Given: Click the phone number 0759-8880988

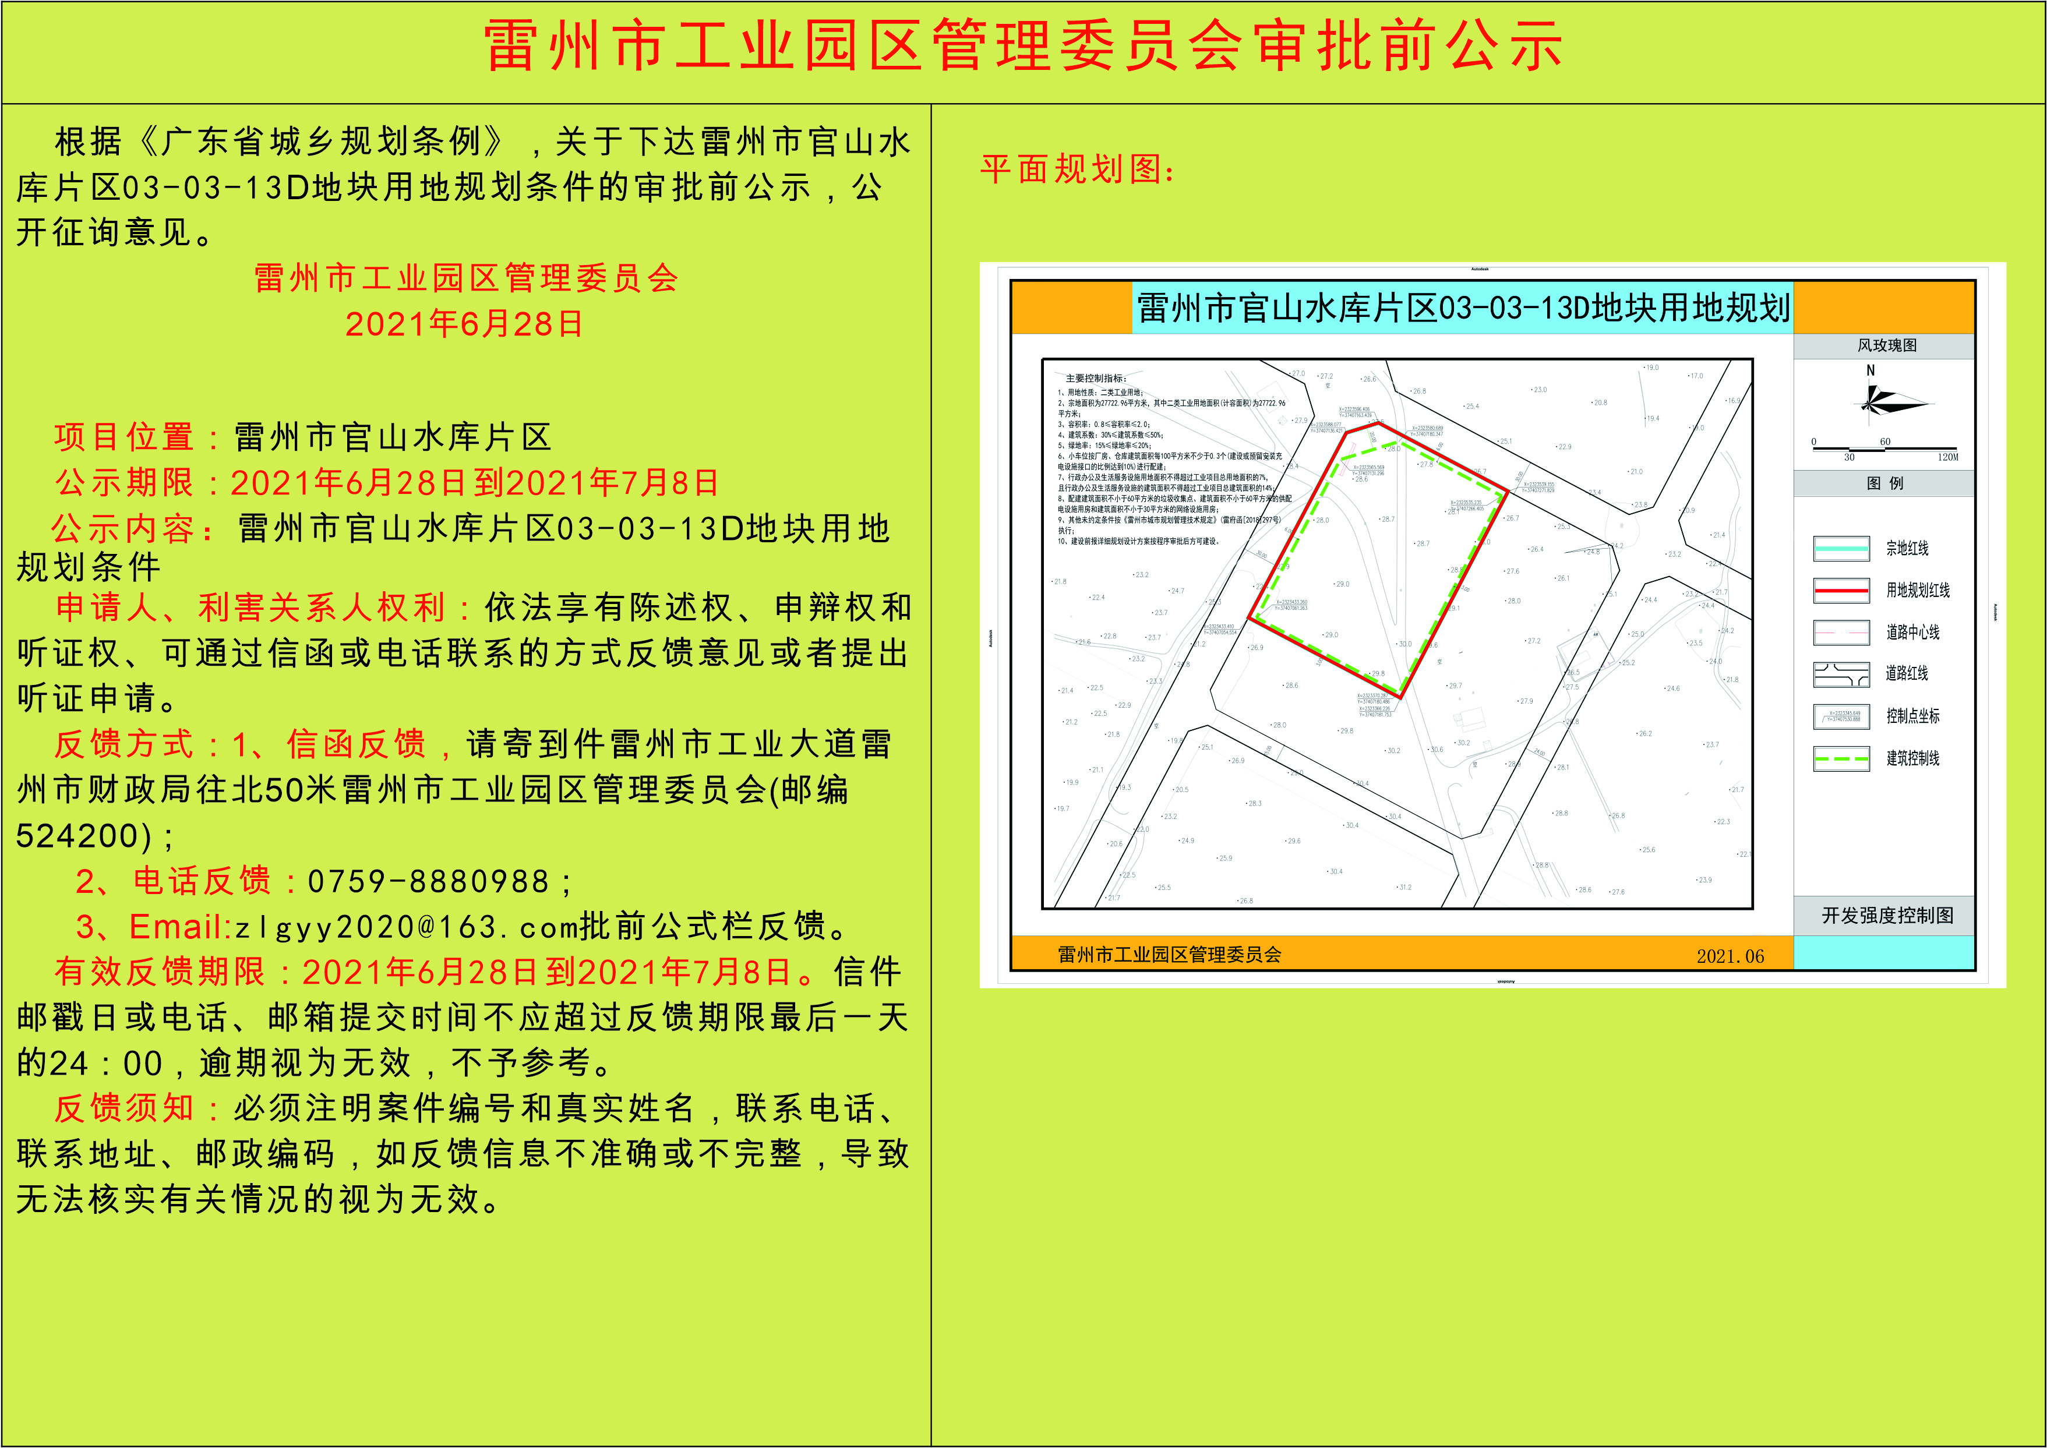Looking at the screenshot, I should click(429, 882).
